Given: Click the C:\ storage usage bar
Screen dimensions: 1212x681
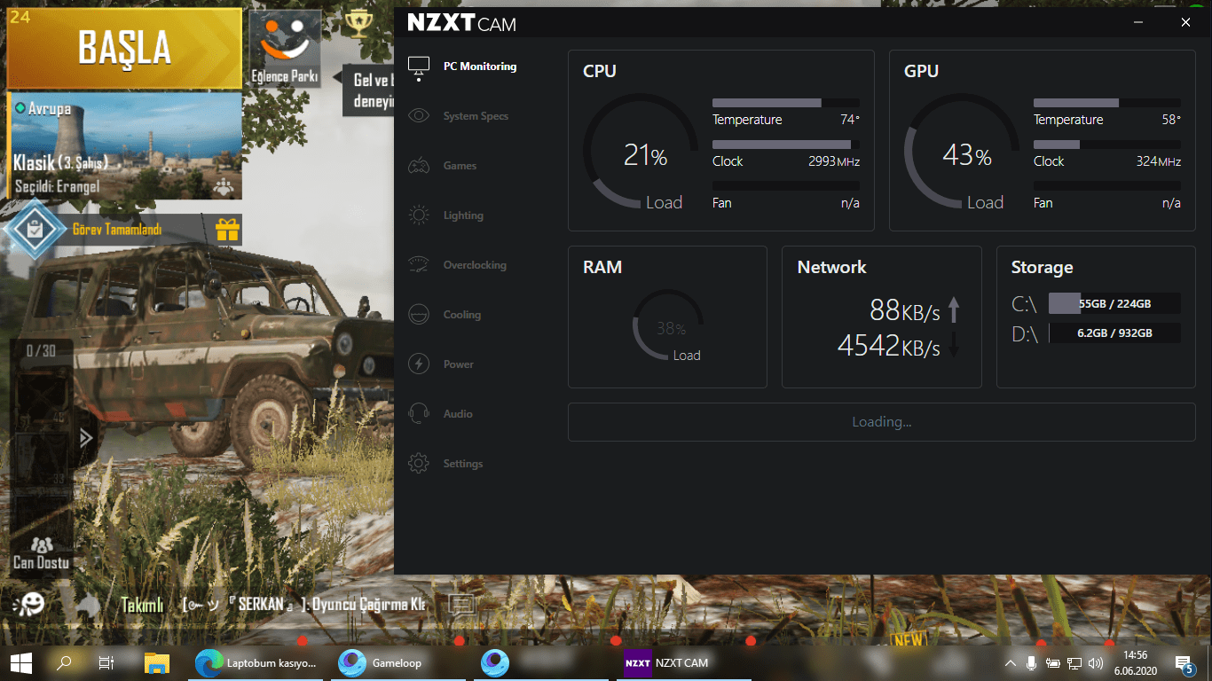Looking at the screenshot, I should (1114, 303).
